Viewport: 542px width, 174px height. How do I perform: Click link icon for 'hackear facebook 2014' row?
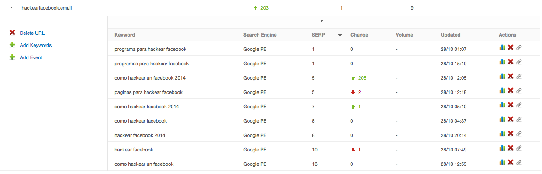coord(518,134)
